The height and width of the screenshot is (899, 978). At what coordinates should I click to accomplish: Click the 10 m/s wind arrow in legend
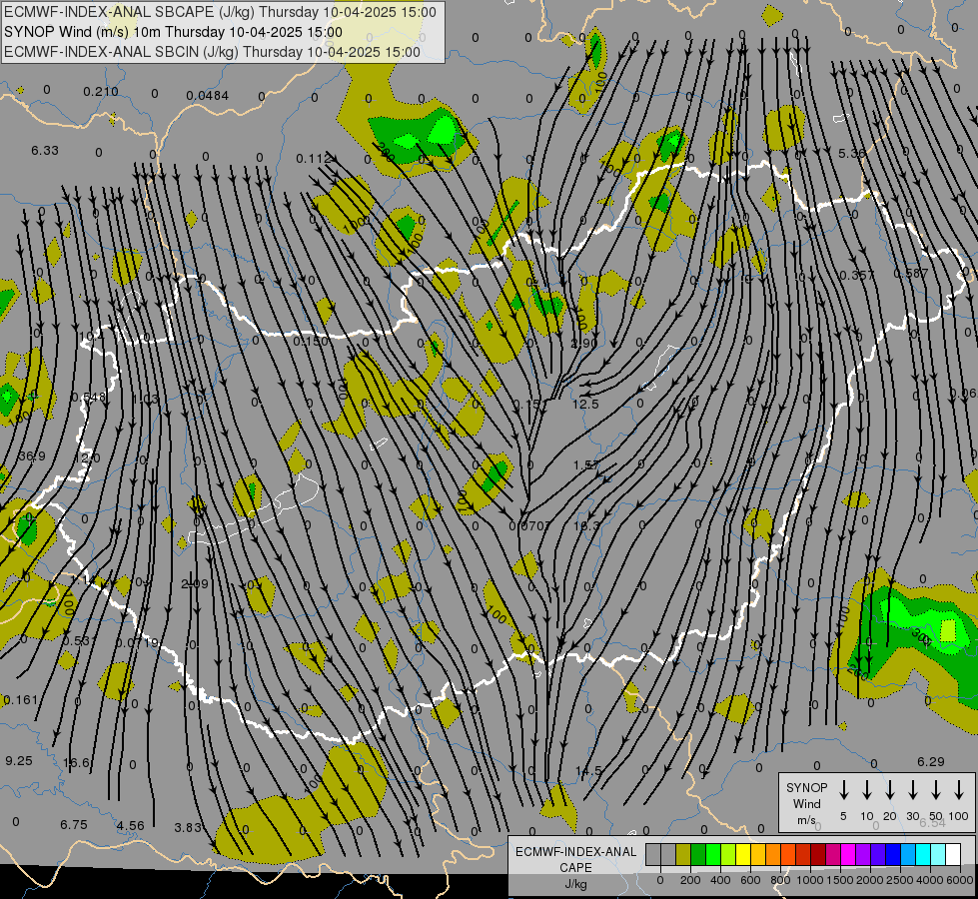(867, 790)
